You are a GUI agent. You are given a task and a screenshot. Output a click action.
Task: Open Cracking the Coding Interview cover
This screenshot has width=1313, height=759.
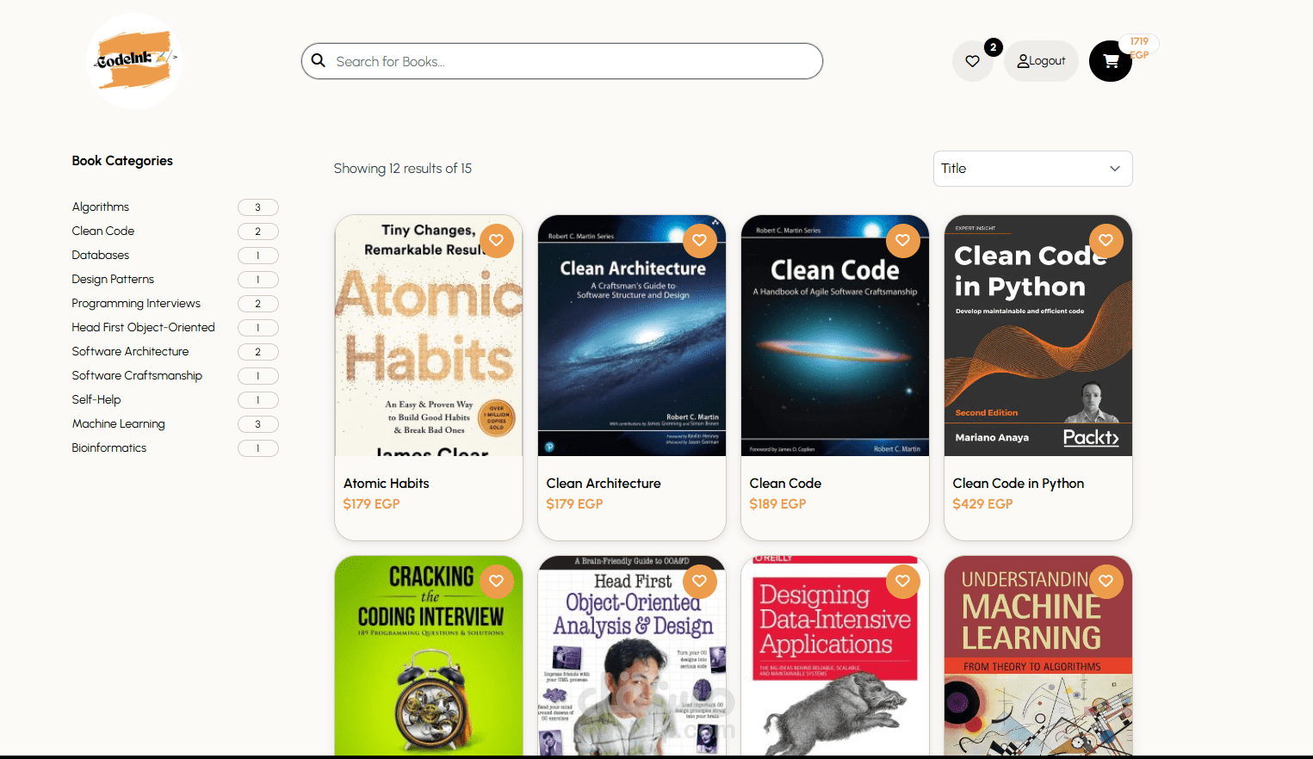coord(429,656)
